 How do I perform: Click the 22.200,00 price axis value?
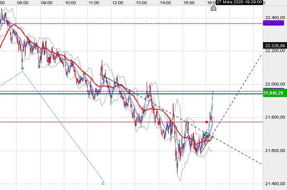[275, 50]
